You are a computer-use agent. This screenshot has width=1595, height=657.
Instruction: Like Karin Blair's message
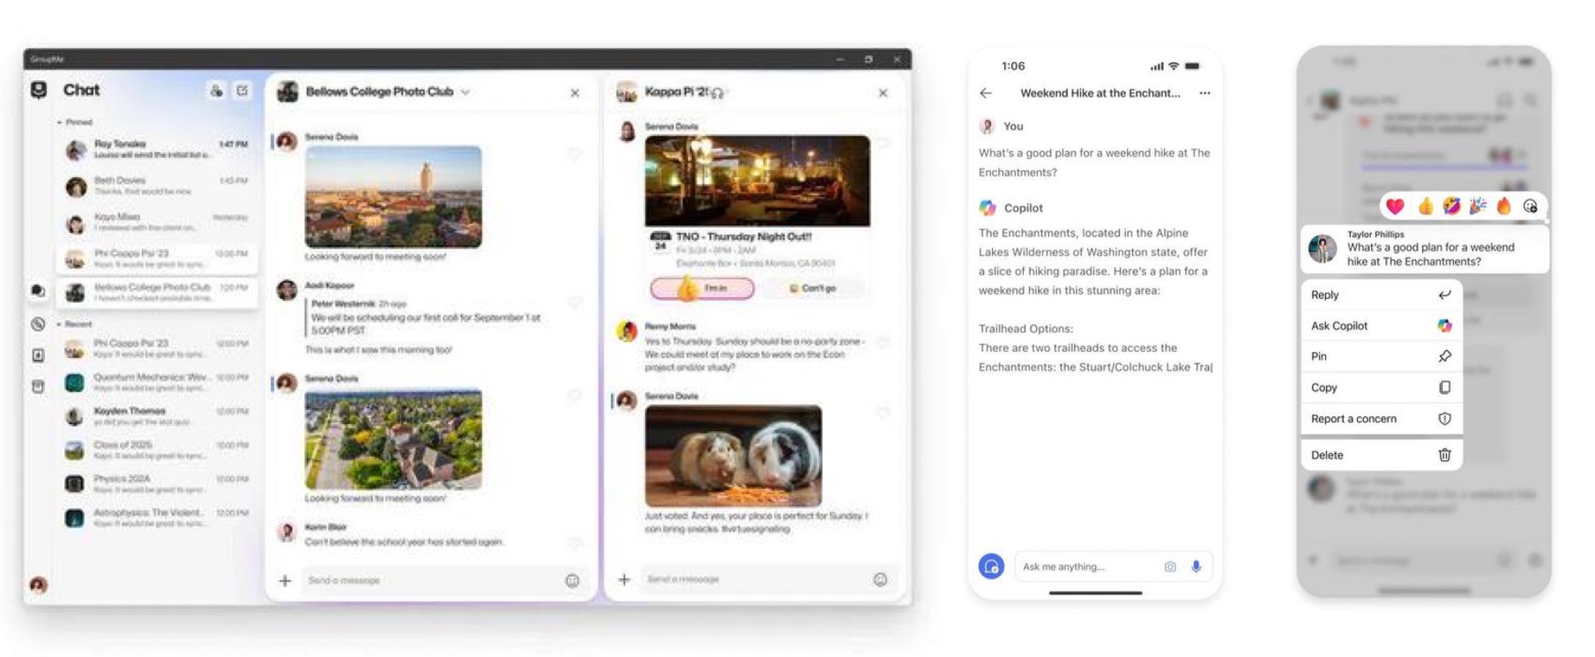pos(574,542)
